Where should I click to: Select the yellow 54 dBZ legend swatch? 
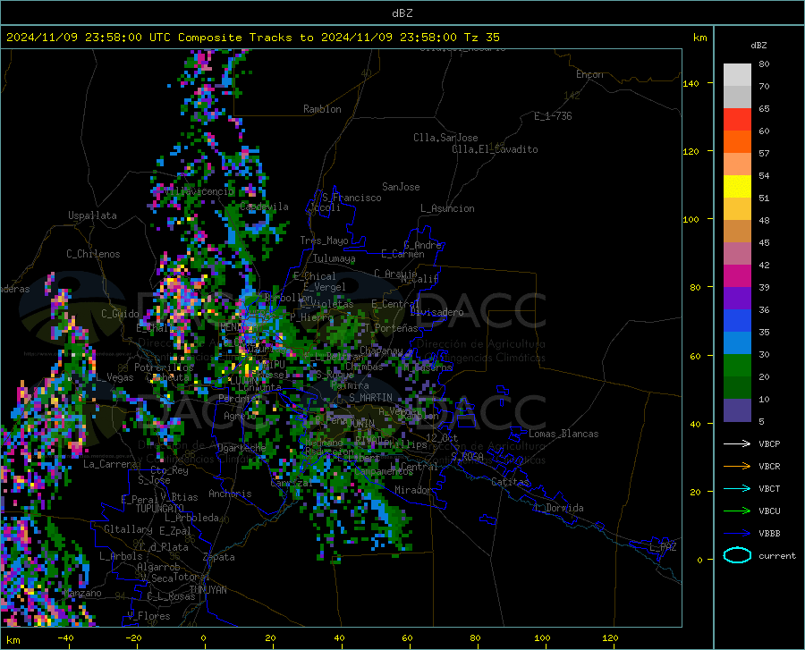pyautogui.click(x=737, y=186)
